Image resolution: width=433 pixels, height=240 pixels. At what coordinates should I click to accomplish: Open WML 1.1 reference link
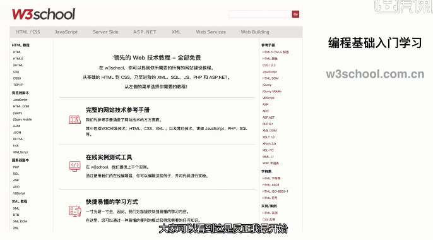coord(268,157)
